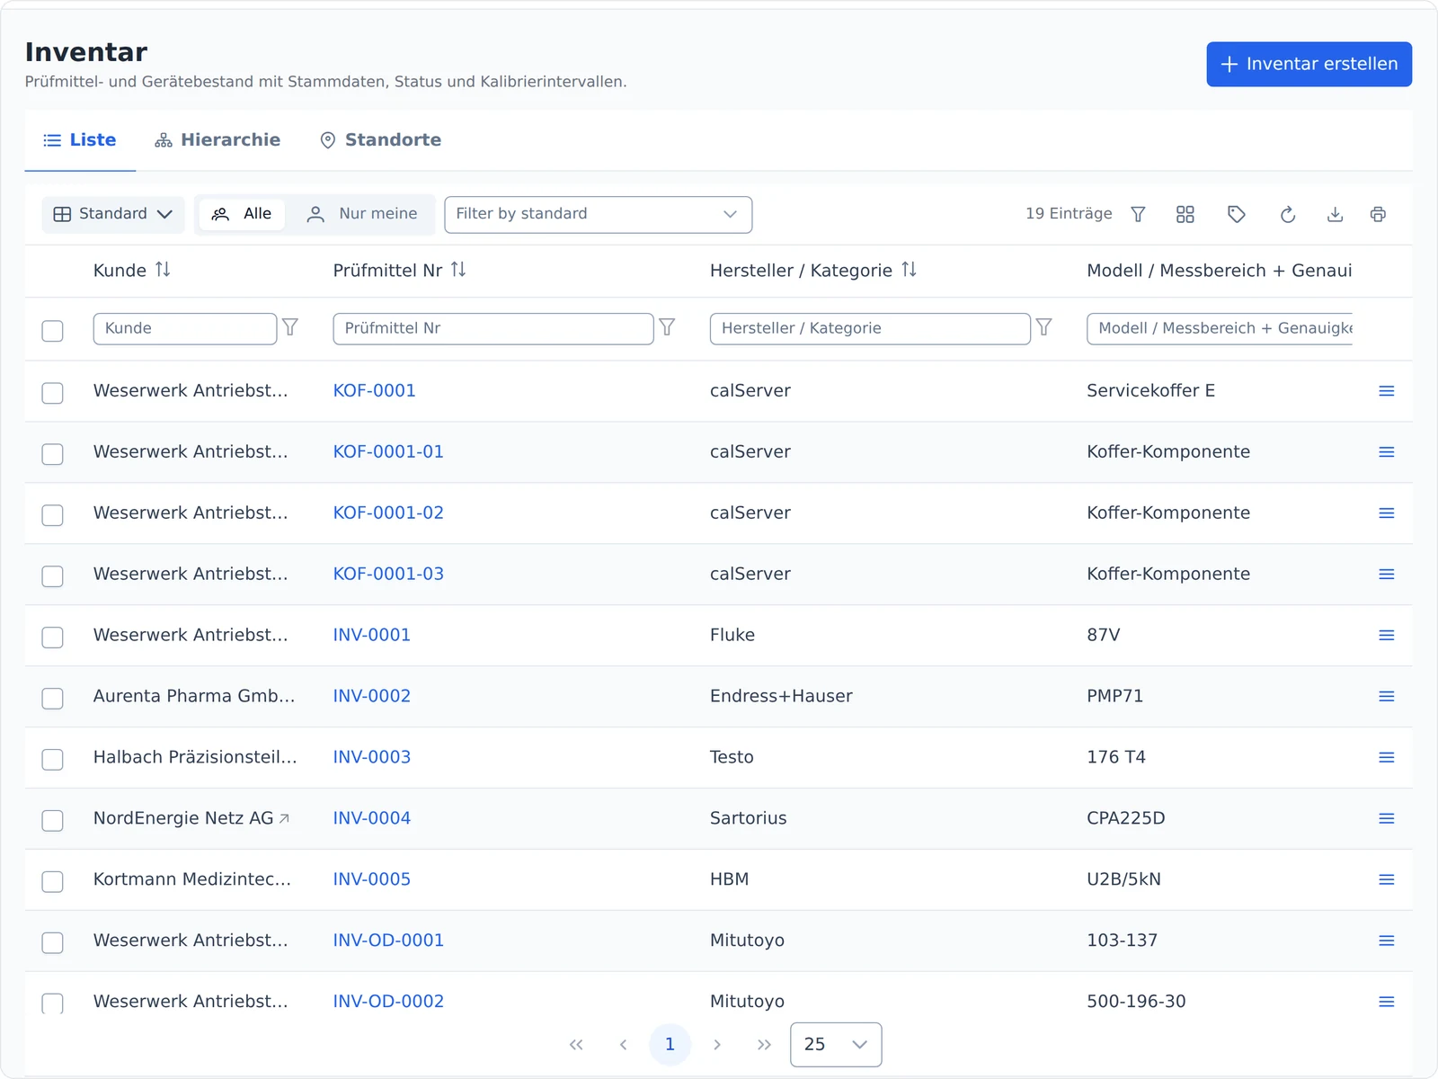The height and width of the screenshot is (1079, 1438).
Task: Sort by Kunde column arrows
Action: [x=163, y=270]
